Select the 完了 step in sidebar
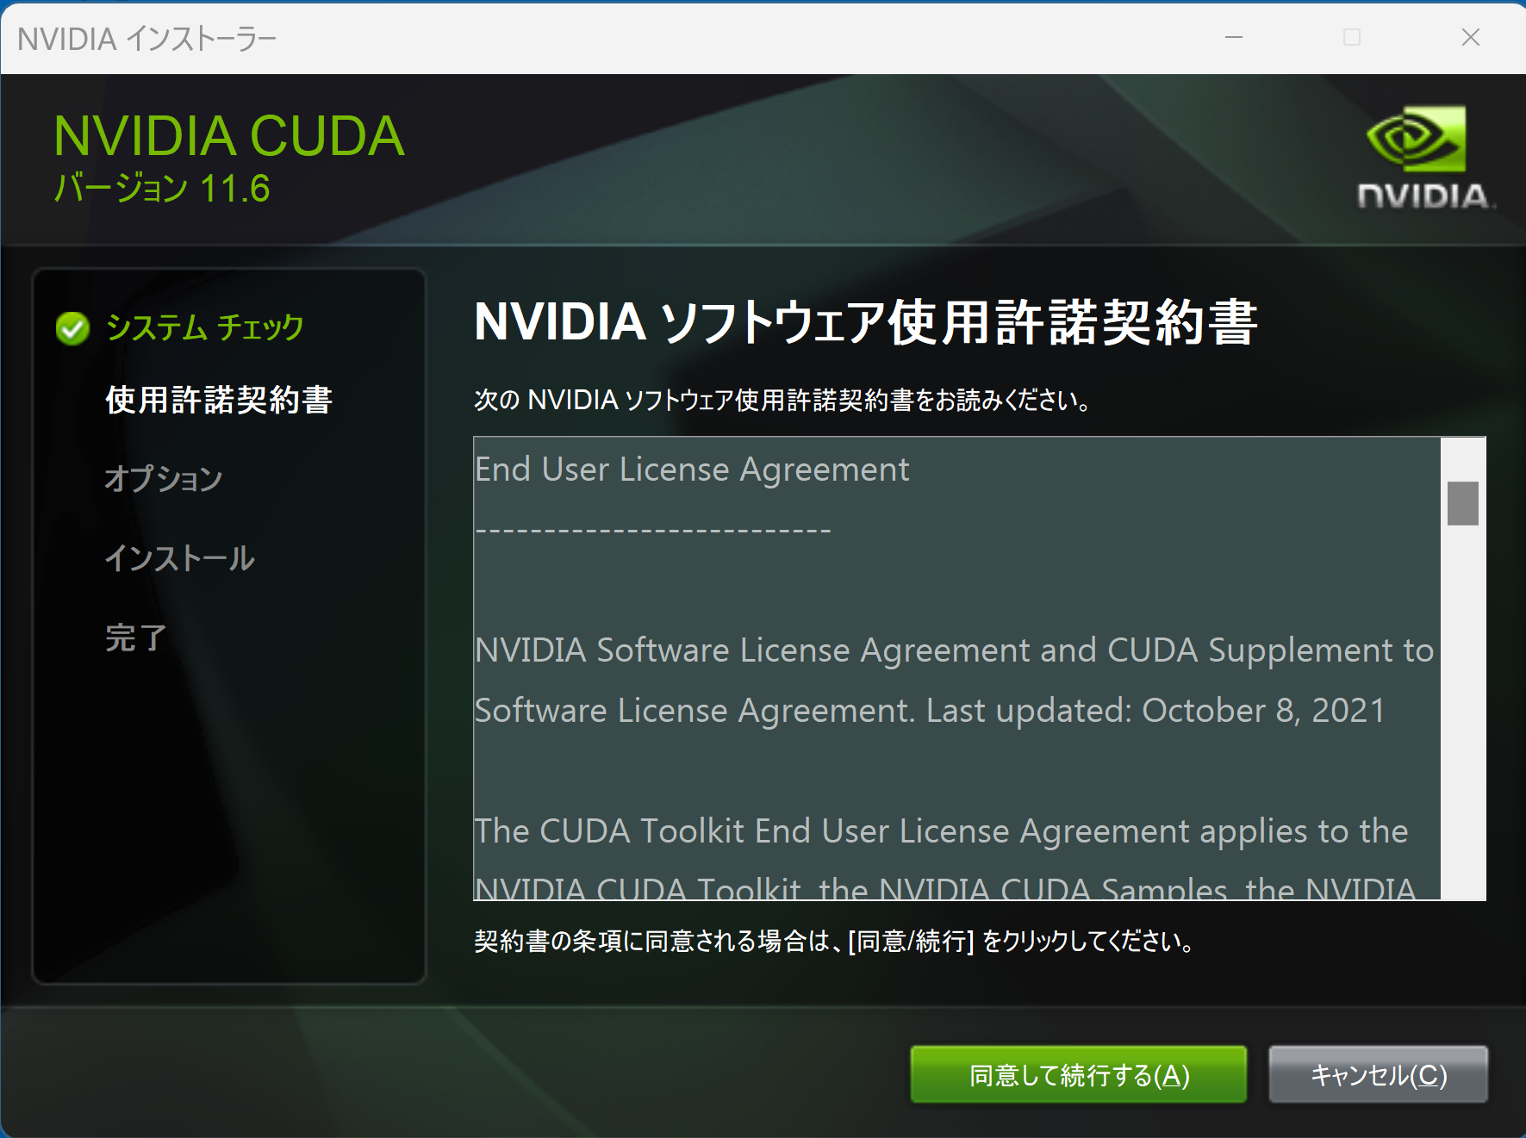1526x1138 pixels. click(135, 637)
